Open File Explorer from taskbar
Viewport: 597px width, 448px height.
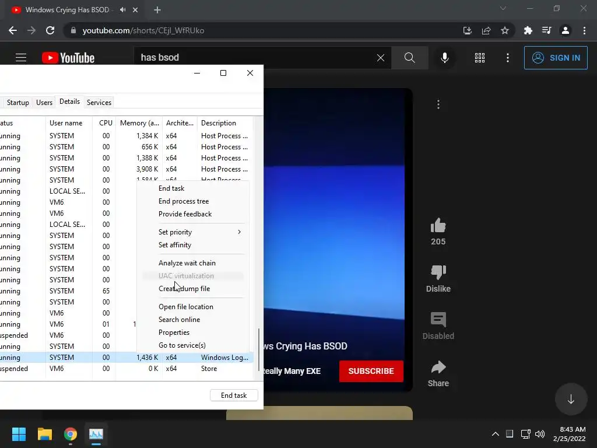pyautogui.click(x=44, y=434)
